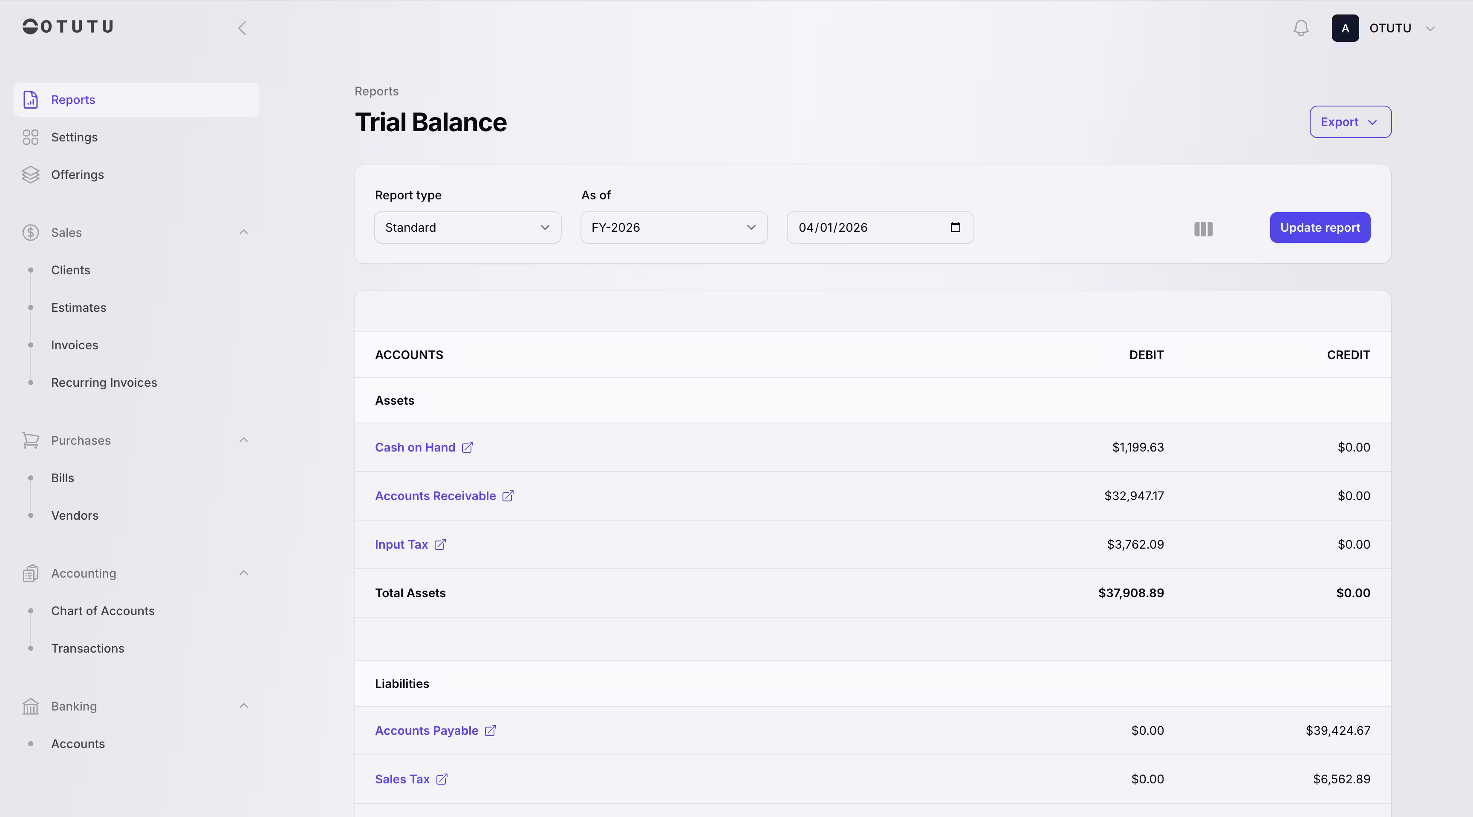Click the Accounting ledger icon
The width and height of the screenshot is (1473, 817).
coord(30,573)
